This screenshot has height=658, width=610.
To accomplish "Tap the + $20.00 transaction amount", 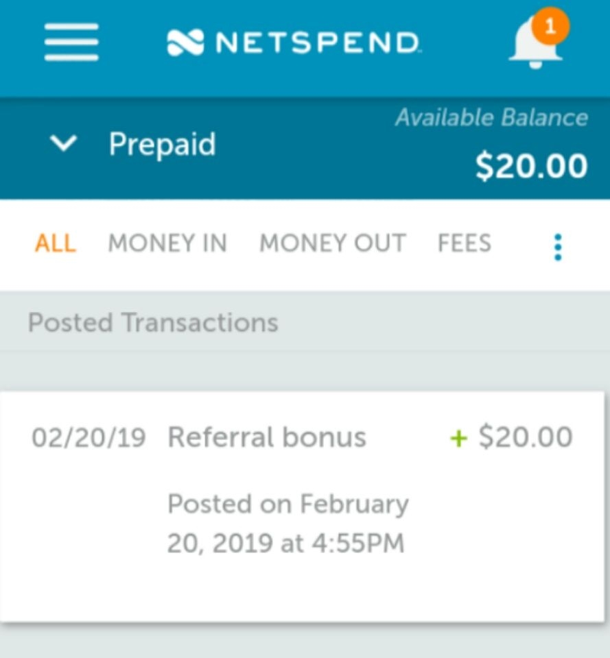I will 511,437.
